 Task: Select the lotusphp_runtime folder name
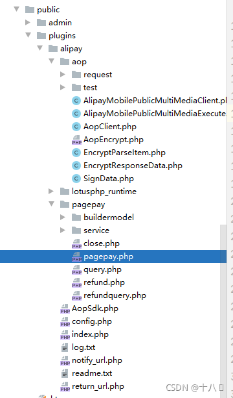[x=104, y=192]
